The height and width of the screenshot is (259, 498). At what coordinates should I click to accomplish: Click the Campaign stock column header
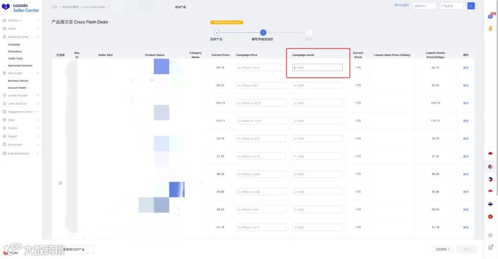click(x=303, y=55)
